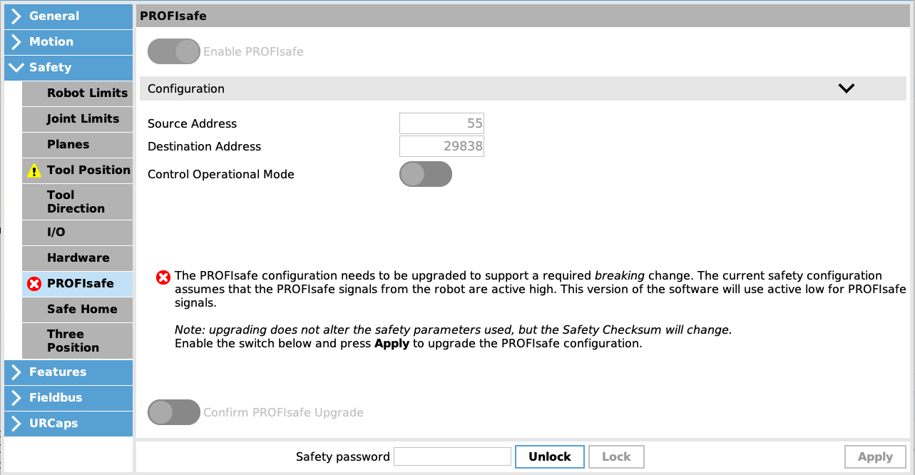Viewport: 915px width, 475px height.
Task: Toggle the Enable PROFIsafe switch
Action: point(174,51)
